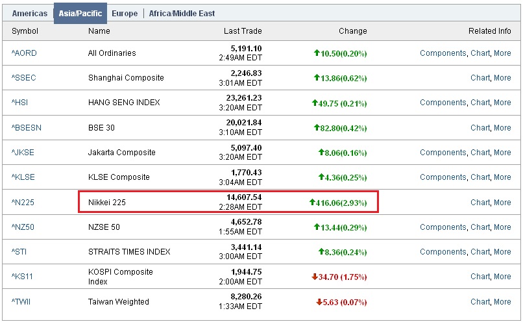523x324 pixels.
Task: View Components for All Ordinaries
Action: [443, 53]
